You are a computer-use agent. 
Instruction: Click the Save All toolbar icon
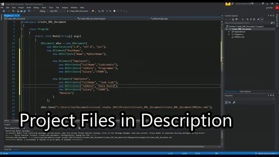click(x=24, y=11)
